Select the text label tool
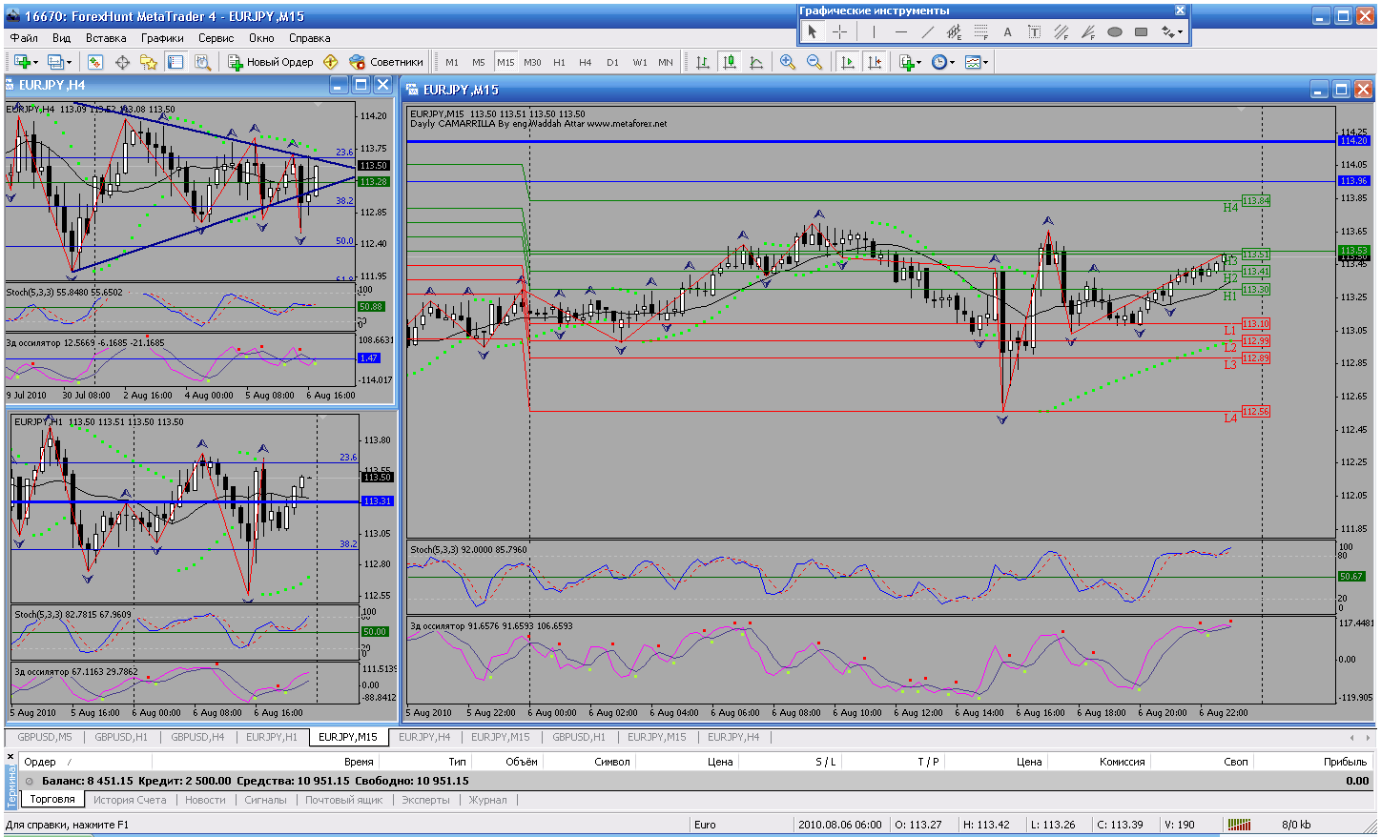This screenshot has height=837, width=1381. (1034, 31)
